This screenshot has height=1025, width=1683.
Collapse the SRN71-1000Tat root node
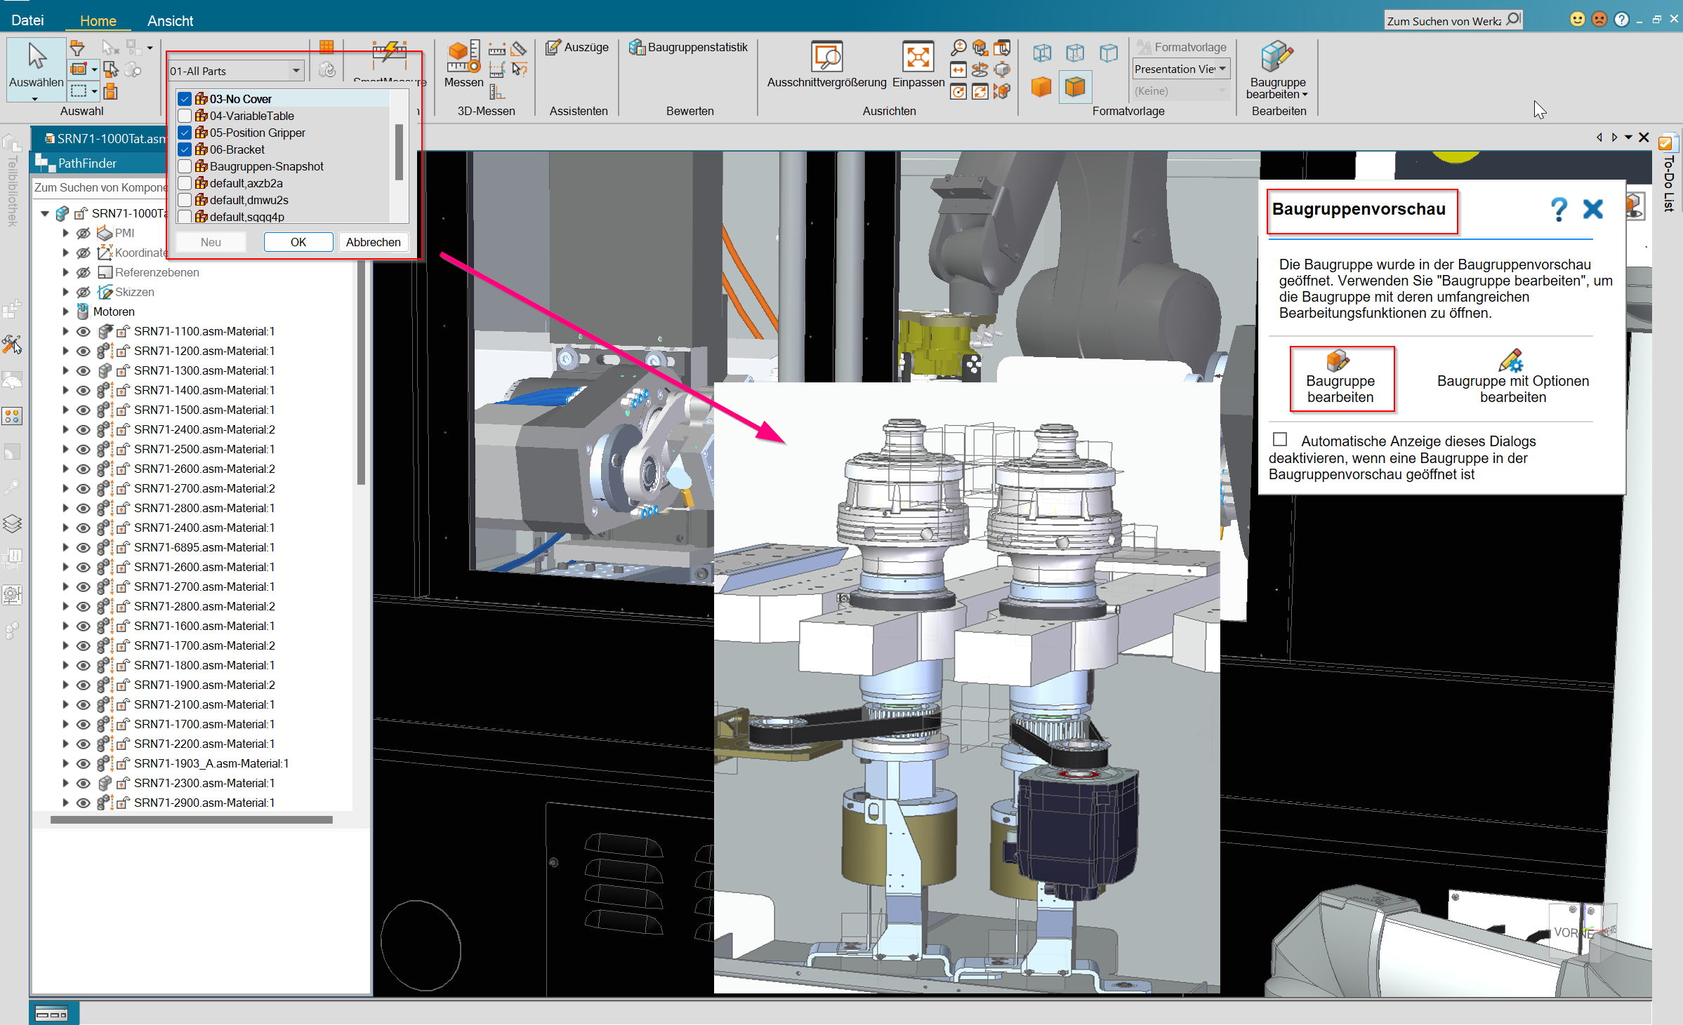[45, 213]
